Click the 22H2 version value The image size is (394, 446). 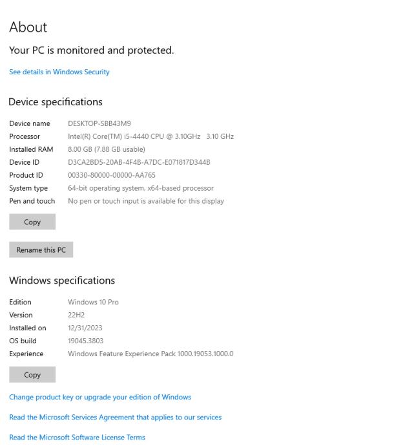coord(76,315)
